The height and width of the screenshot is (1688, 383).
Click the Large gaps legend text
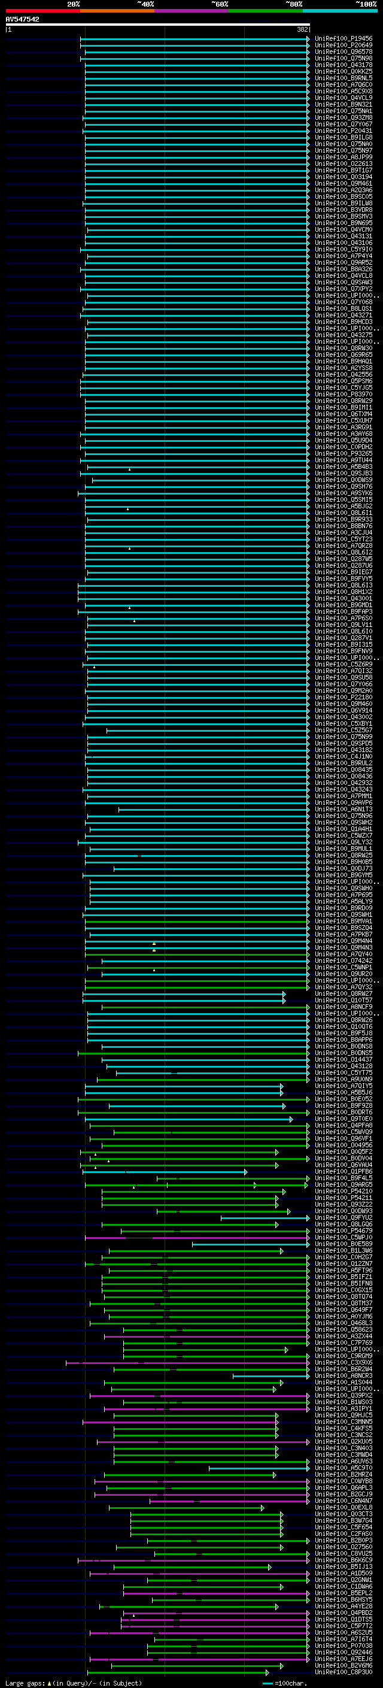tap(74, 1683)
